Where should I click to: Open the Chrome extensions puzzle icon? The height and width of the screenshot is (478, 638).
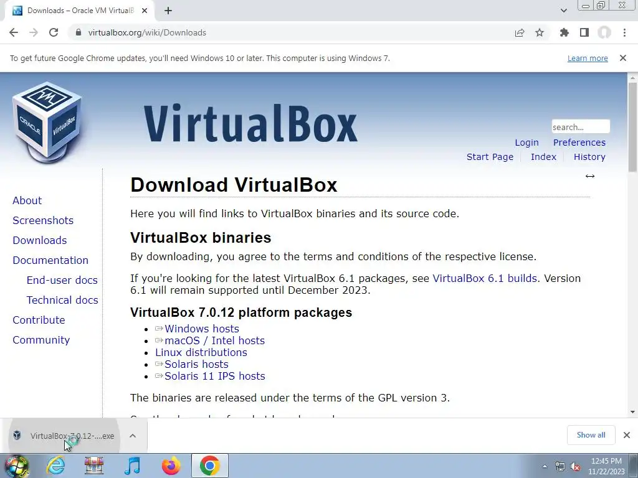(564, 32)
